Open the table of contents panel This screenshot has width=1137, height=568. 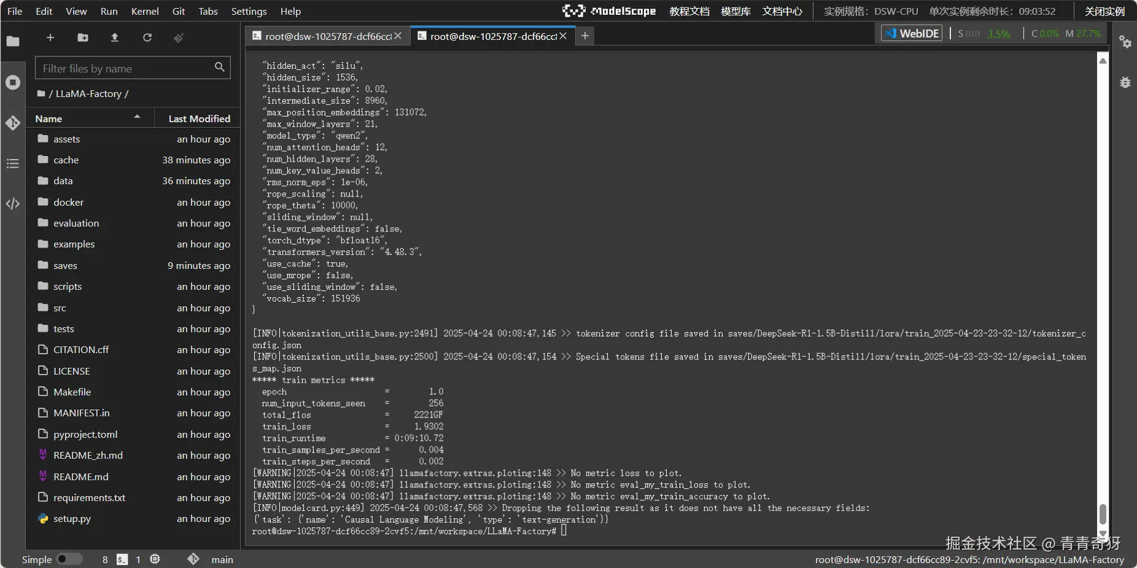point(13,163)
